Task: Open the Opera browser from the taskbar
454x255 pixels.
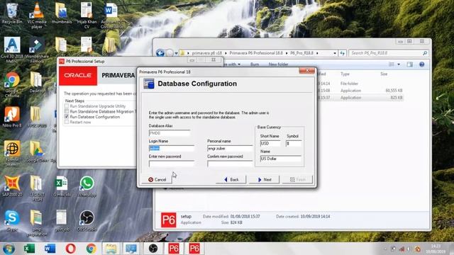Action: tap(70, 249)
